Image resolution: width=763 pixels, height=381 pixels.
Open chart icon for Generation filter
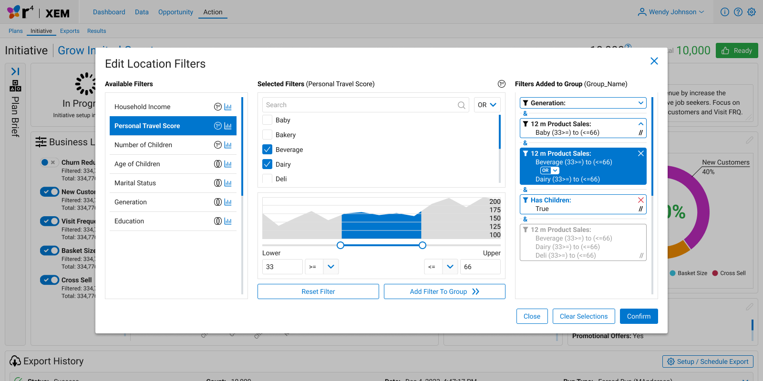[x=228, y=202]
